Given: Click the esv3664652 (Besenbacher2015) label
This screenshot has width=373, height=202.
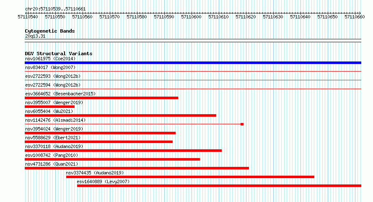Looking at the screenshot, I should coord(60,94).
